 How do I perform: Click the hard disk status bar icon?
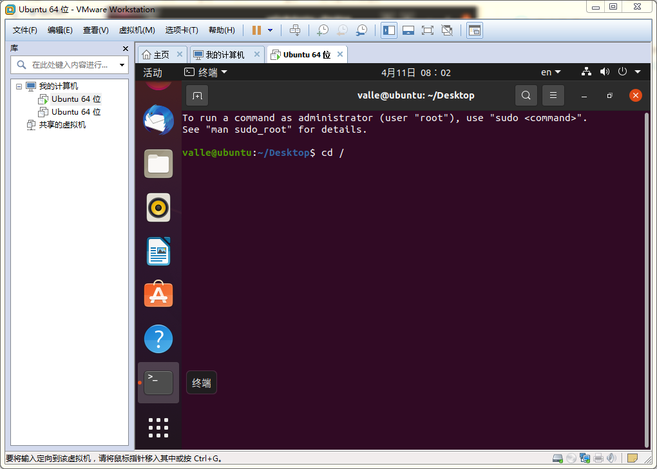pos(558,459)
